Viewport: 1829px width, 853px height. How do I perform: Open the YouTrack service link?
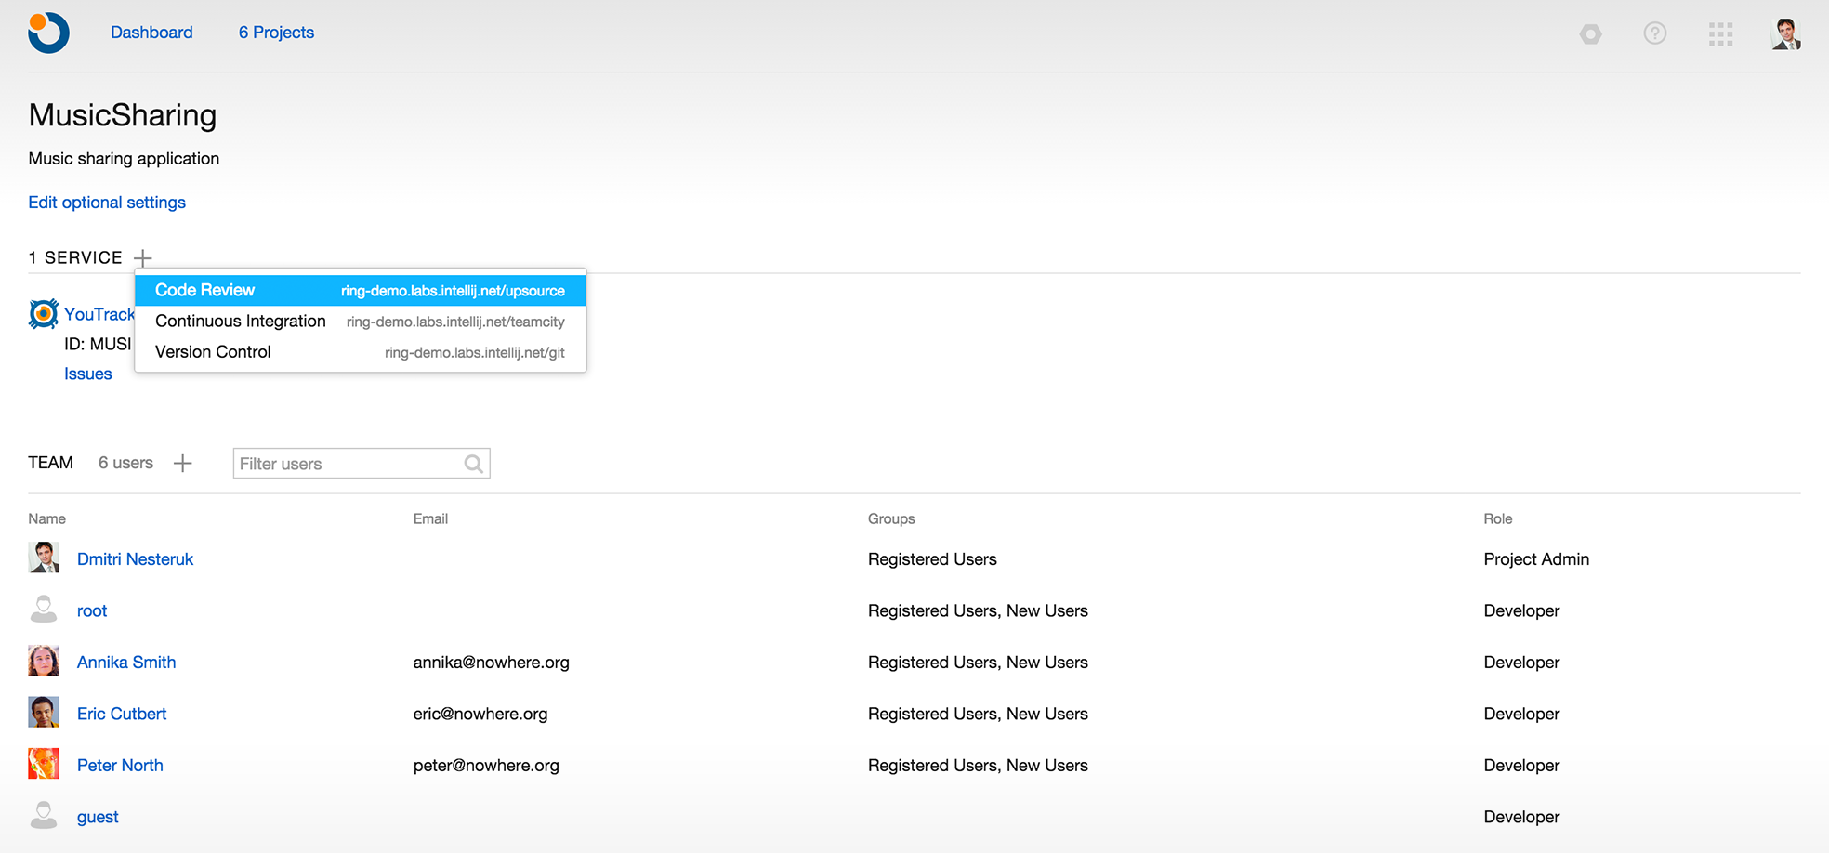tap(99, 314)
